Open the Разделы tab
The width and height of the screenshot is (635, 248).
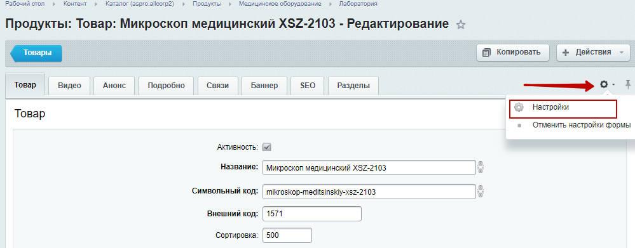353,86
